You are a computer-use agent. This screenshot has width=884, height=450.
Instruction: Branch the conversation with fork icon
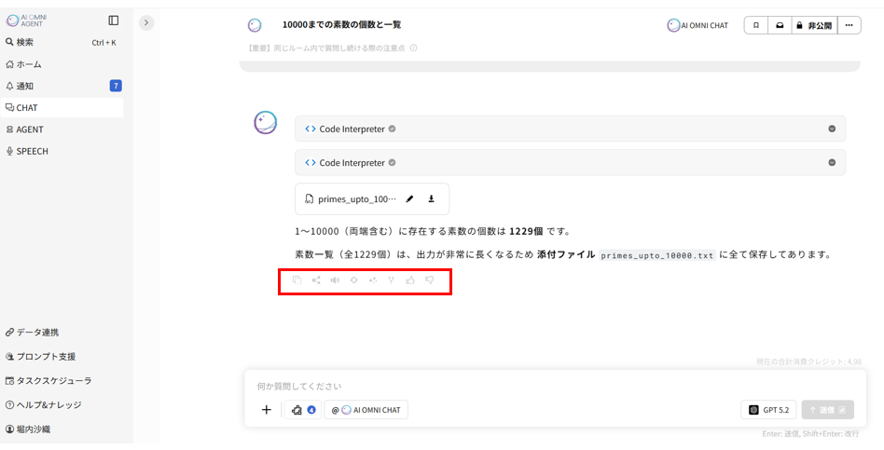coord(391,280)
